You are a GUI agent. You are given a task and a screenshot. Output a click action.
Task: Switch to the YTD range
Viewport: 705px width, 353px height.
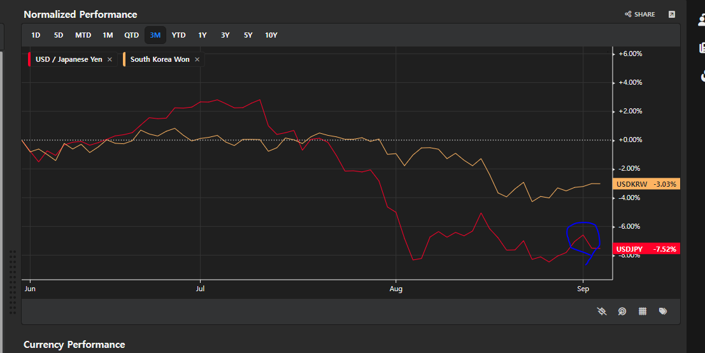[x=179, y=35]
